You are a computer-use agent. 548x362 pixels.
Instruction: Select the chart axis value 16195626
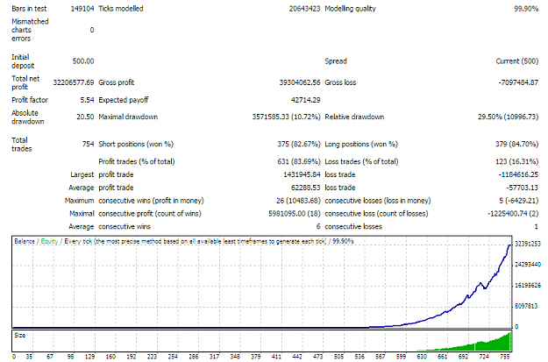[528, 286]
